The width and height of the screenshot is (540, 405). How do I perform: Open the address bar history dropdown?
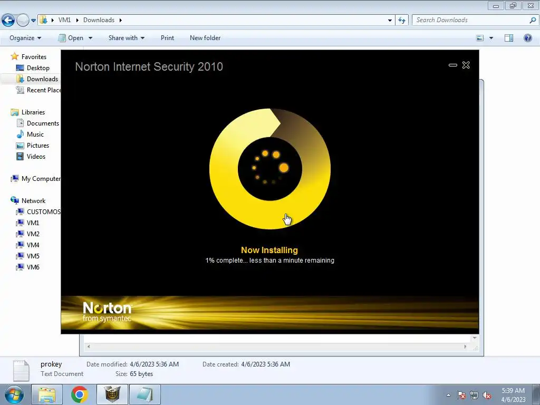390,21
